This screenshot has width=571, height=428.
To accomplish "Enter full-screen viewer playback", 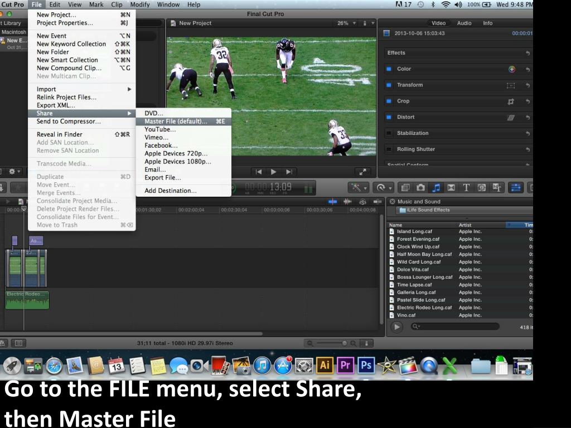I will pos(362,172).
